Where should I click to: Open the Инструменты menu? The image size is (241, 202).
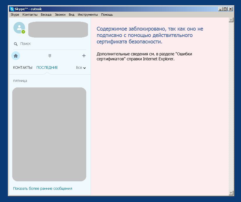88,15
